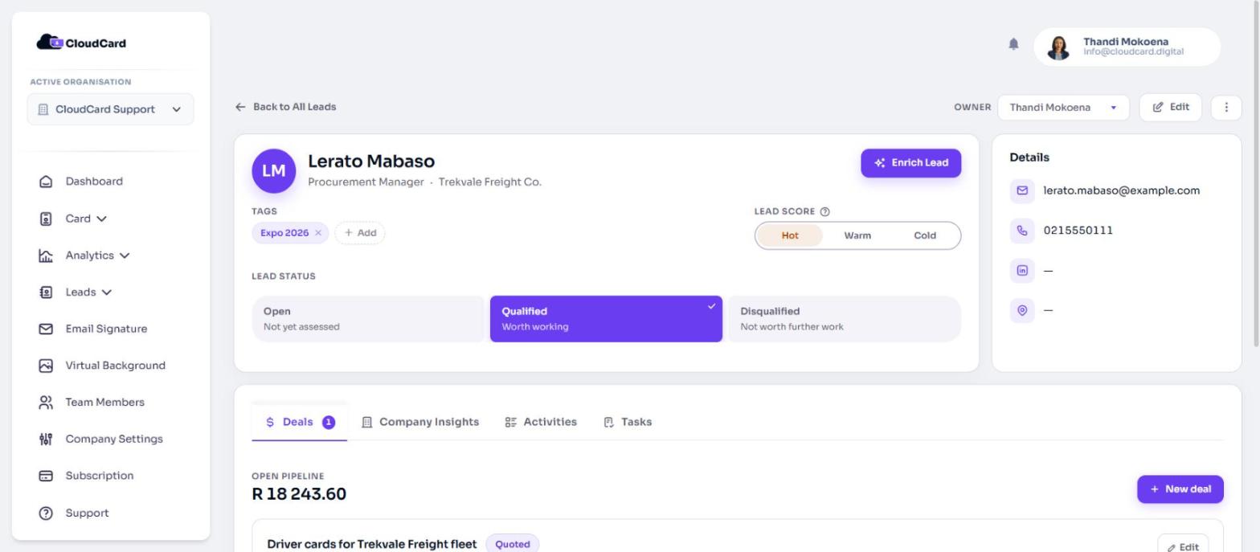Switch to the Activities tab
Viewport: 1260px width, 552px height.
(x=541, y=422)
